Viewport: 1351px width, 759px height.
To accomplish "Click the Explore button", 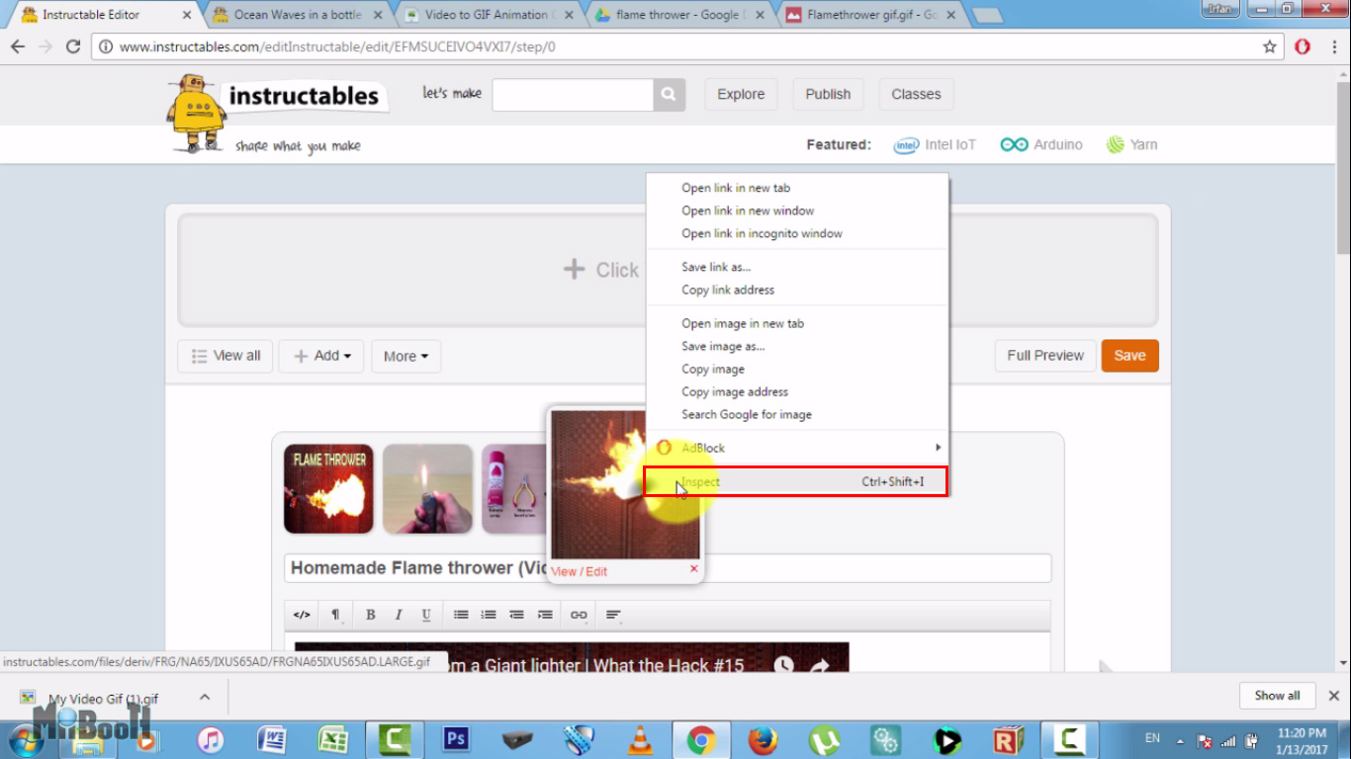I will 741,95.
